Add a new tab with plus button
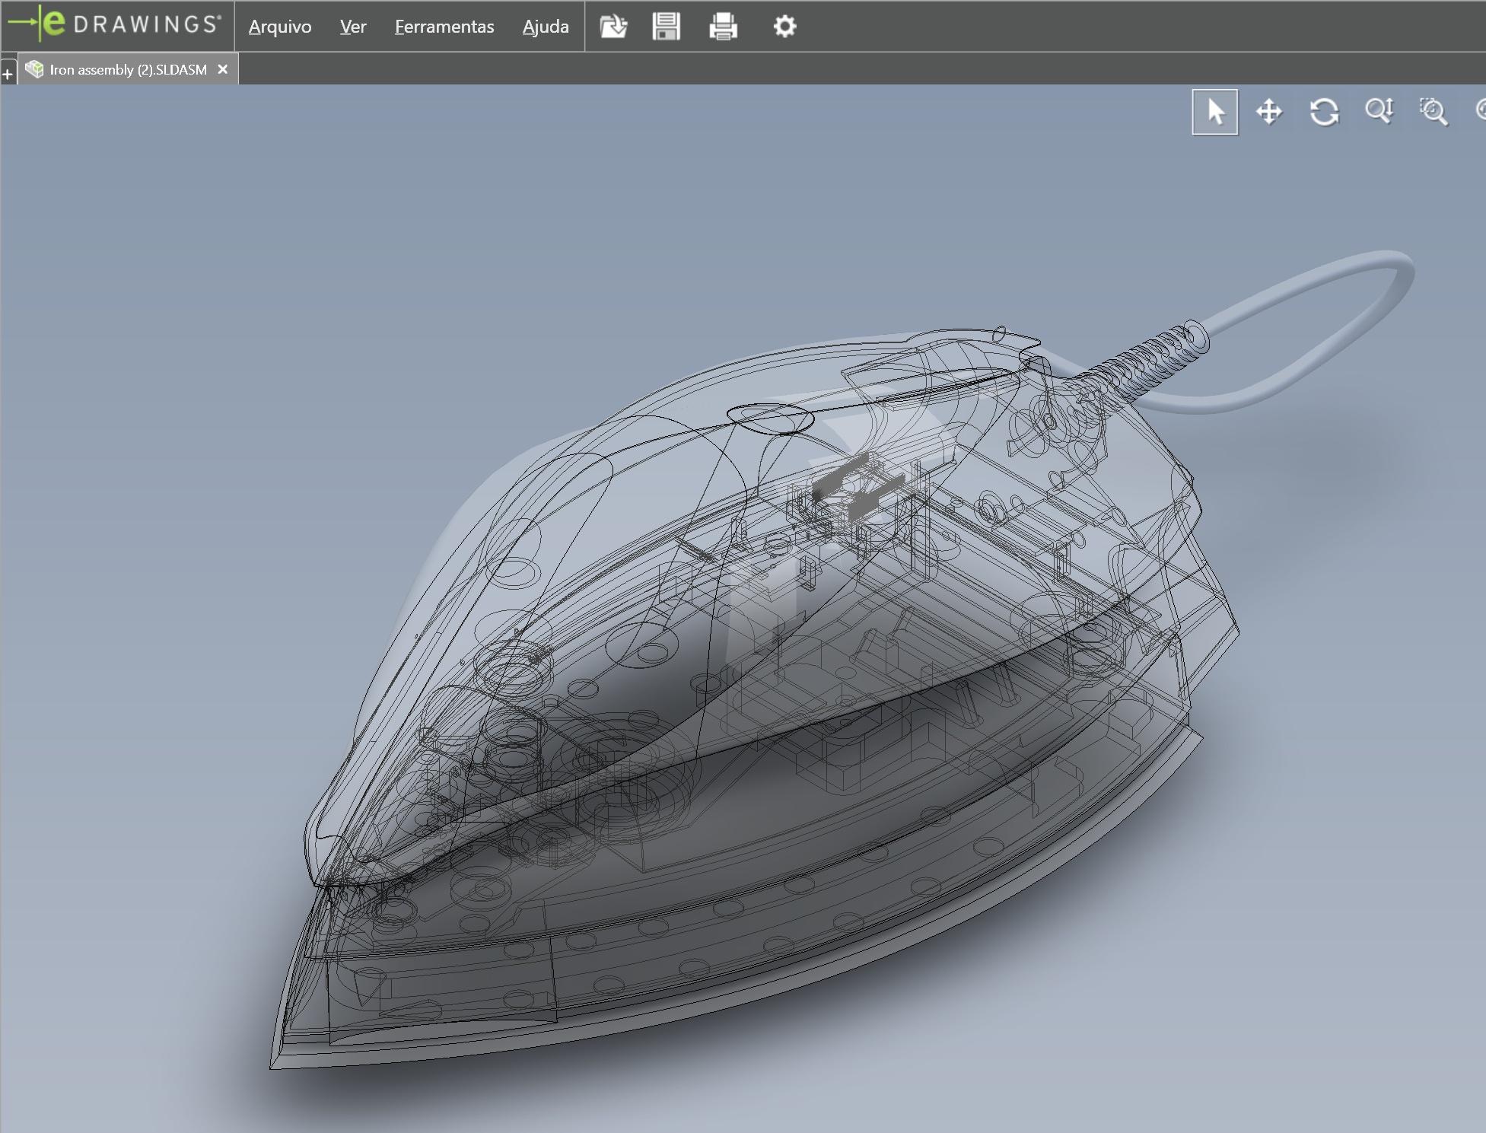Image resolution: width=1486 pixels, height=1133 pixels. pyautogui.click(x=8, y=74)
